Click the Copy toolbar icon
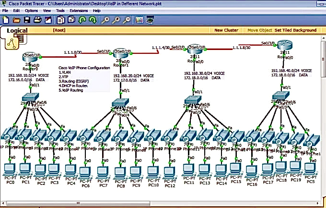This screenshot has width=326, height=208. [60, 20]
